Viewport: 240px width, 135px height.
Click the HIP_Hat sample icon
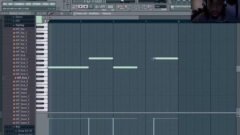click(14, 29)
